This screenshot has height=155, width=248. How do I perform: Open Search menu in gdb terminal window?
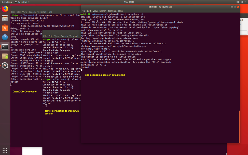(x=103, y=11)
